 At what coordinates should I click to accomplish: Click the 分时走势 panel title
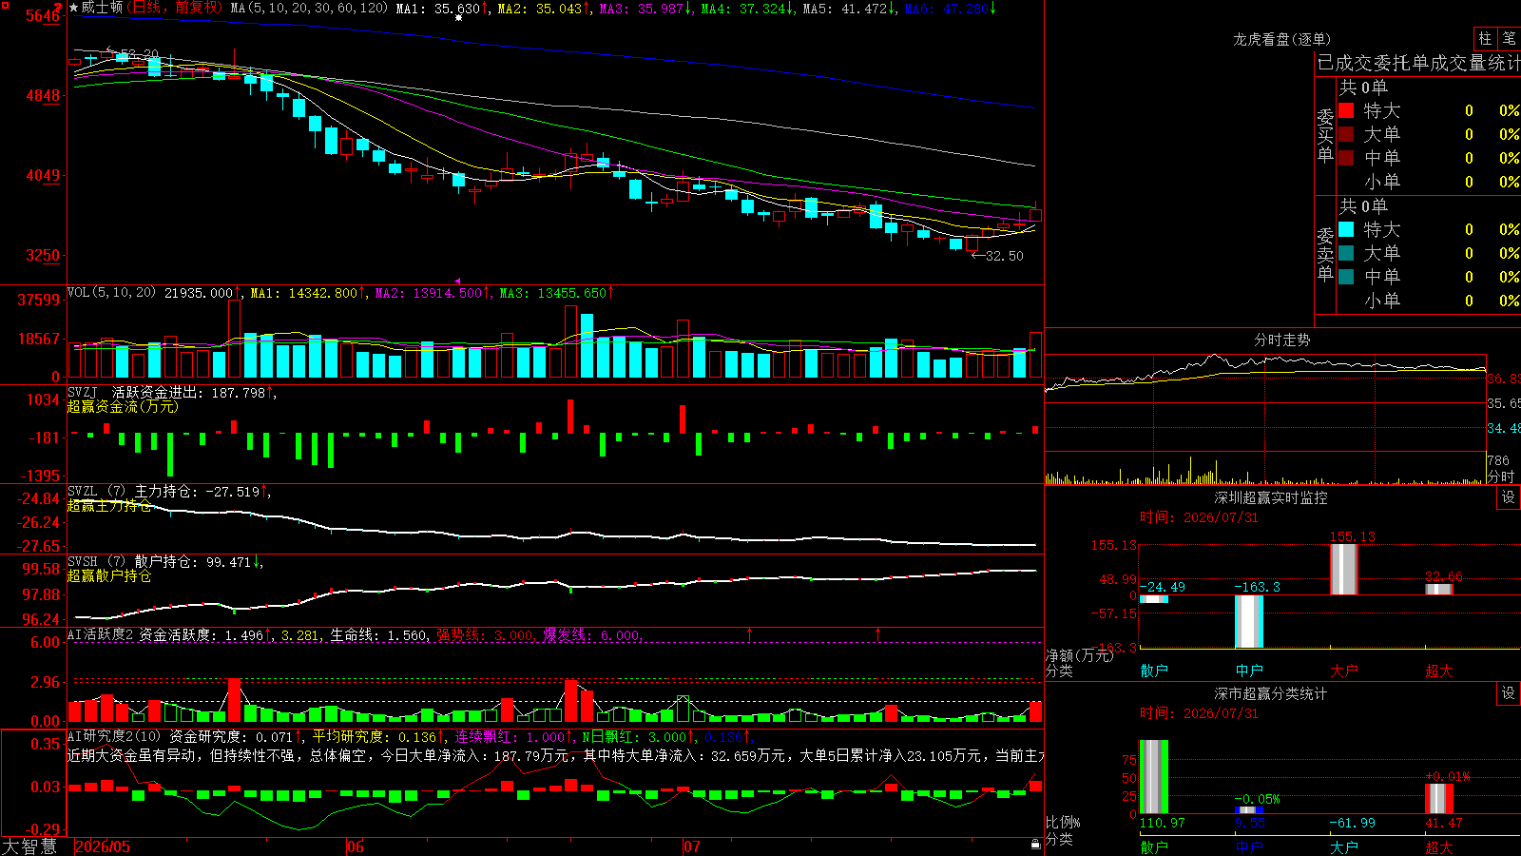click(x=1281, y=340)
